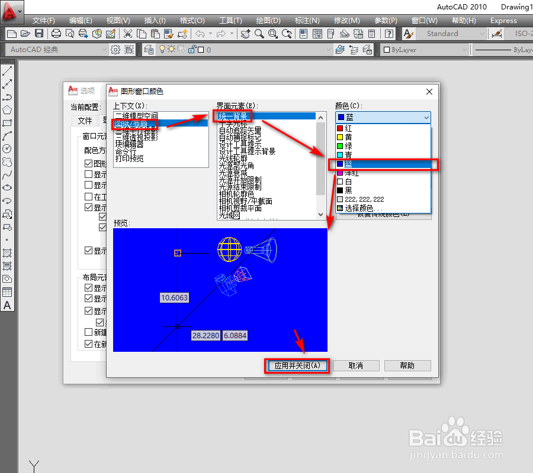Click the Copy icon in toolbar
The height and width of the screenshot is (473, 533).
click(x=142, y=34)
